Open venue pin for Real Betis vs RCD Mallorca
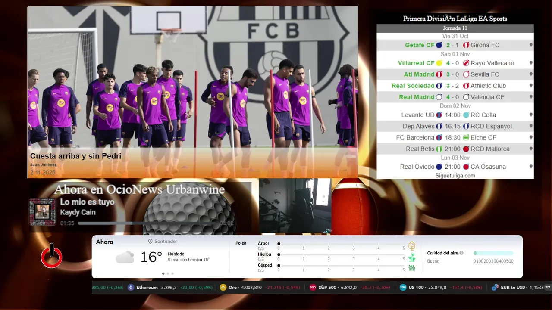This screenshot has height=310, width=552. pos(531,149)
